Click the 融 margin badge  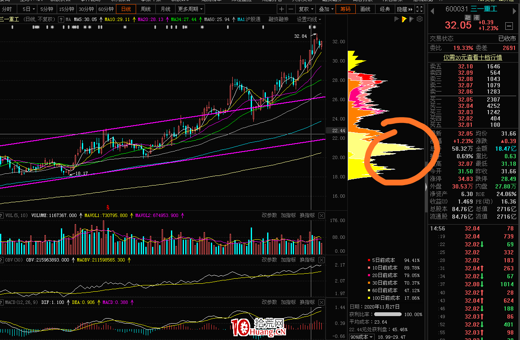tap(467, 17)
